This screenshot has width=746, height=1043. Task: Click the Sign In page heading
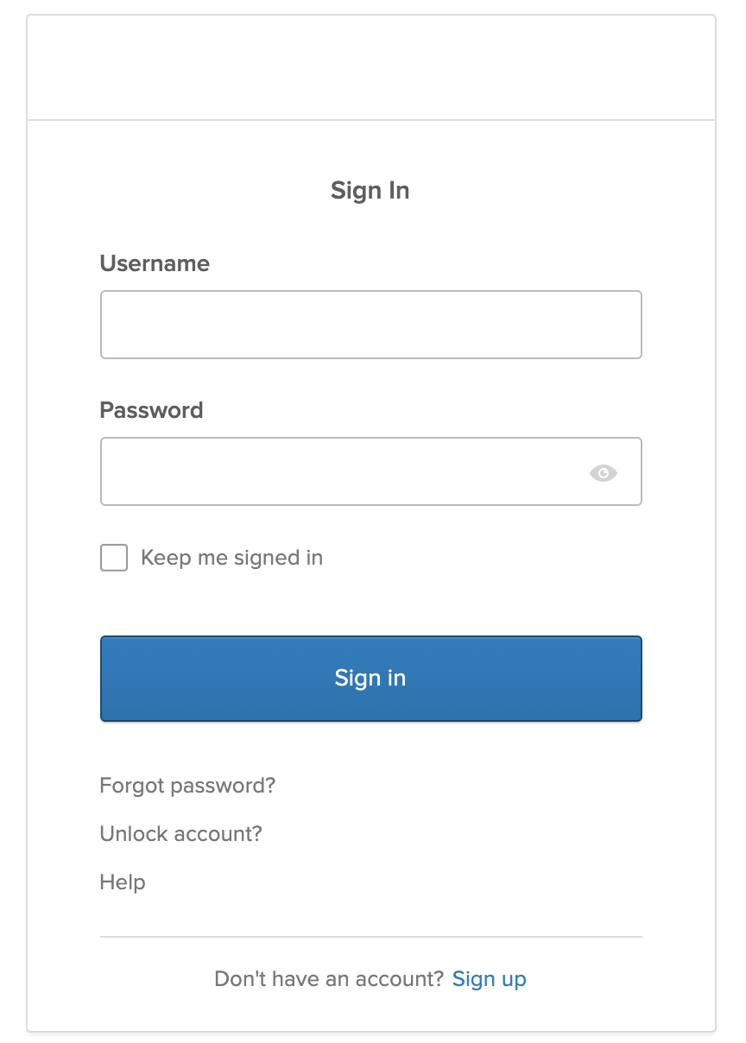pos(370,190)
